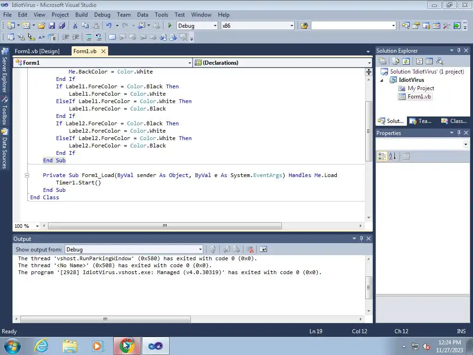This screenshot has height=355, width=473.
Task: Open the Server Explorer side tab
Action: pos(5,71)
